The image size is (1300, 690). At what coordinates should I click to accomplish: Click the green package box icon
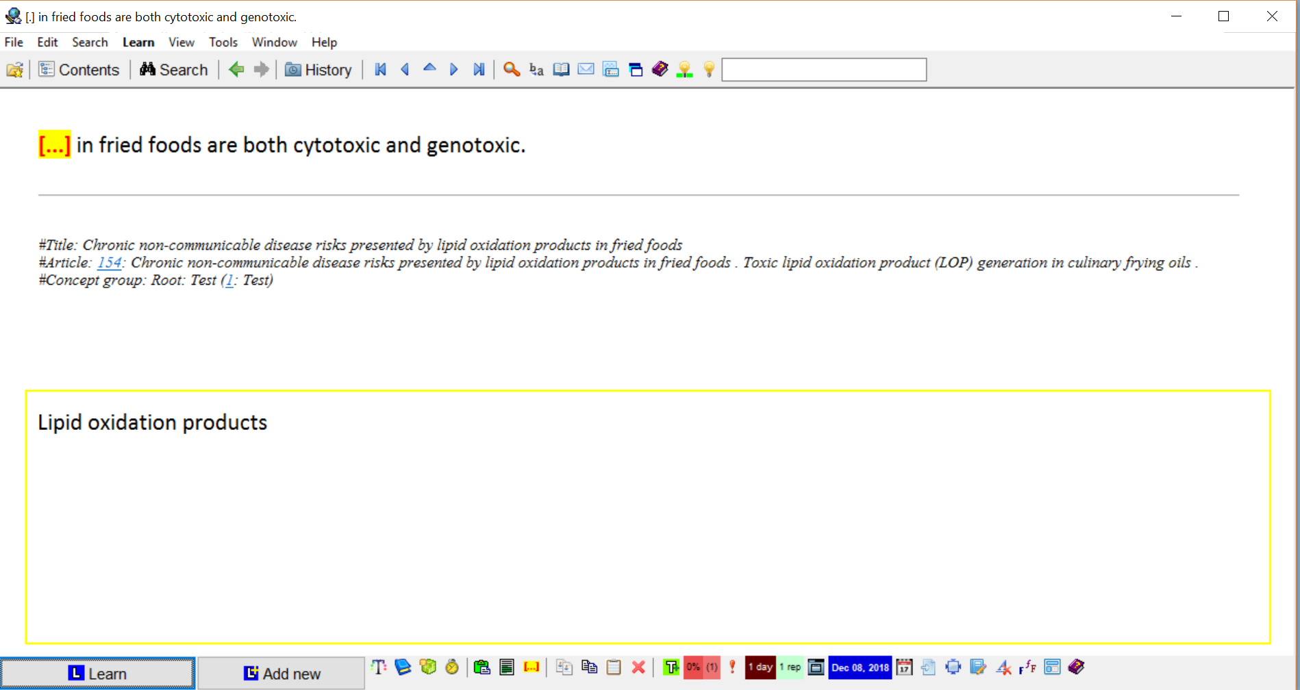[x=428, y=667]
